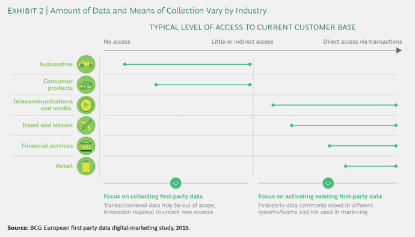Viewport: 415px width, 237px height.
Task: Click the Automotive range right endpoint dot
Action: tap(250, 64)
